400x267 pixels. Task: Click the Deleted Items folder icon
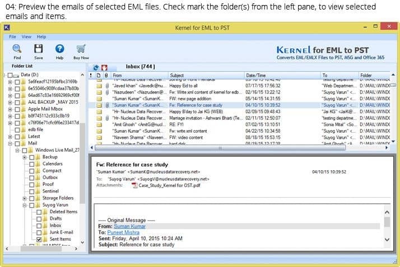pyautogui.click(x=45, y=212)
